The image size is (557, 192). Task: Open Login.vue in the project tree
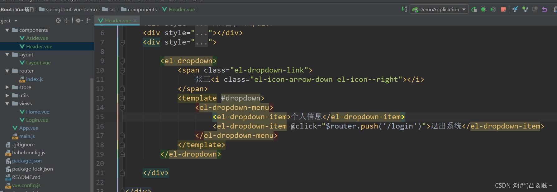click(37, 120)
